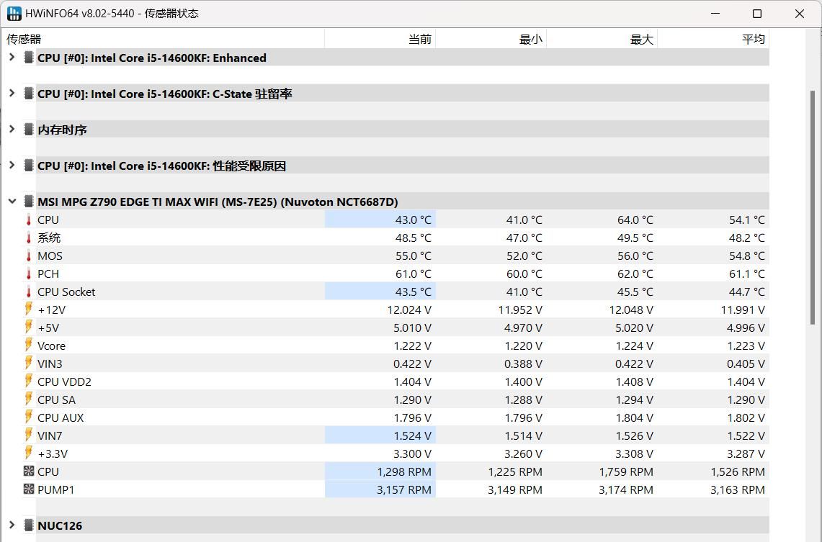Click the lightning voltage icon for +5V
This screenshot has height=542, width=822.
(x=29, y=328)
